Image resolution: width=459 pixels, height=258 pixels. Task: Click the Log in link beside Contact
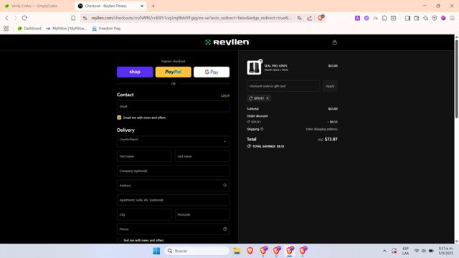(x=225, y=95)
